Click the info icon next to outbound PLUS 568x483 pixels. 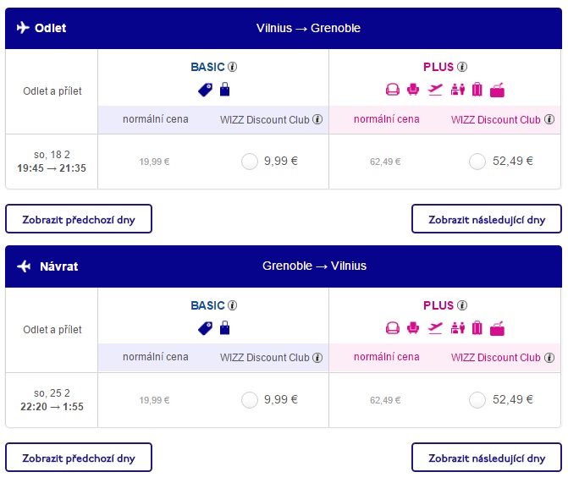462,67
